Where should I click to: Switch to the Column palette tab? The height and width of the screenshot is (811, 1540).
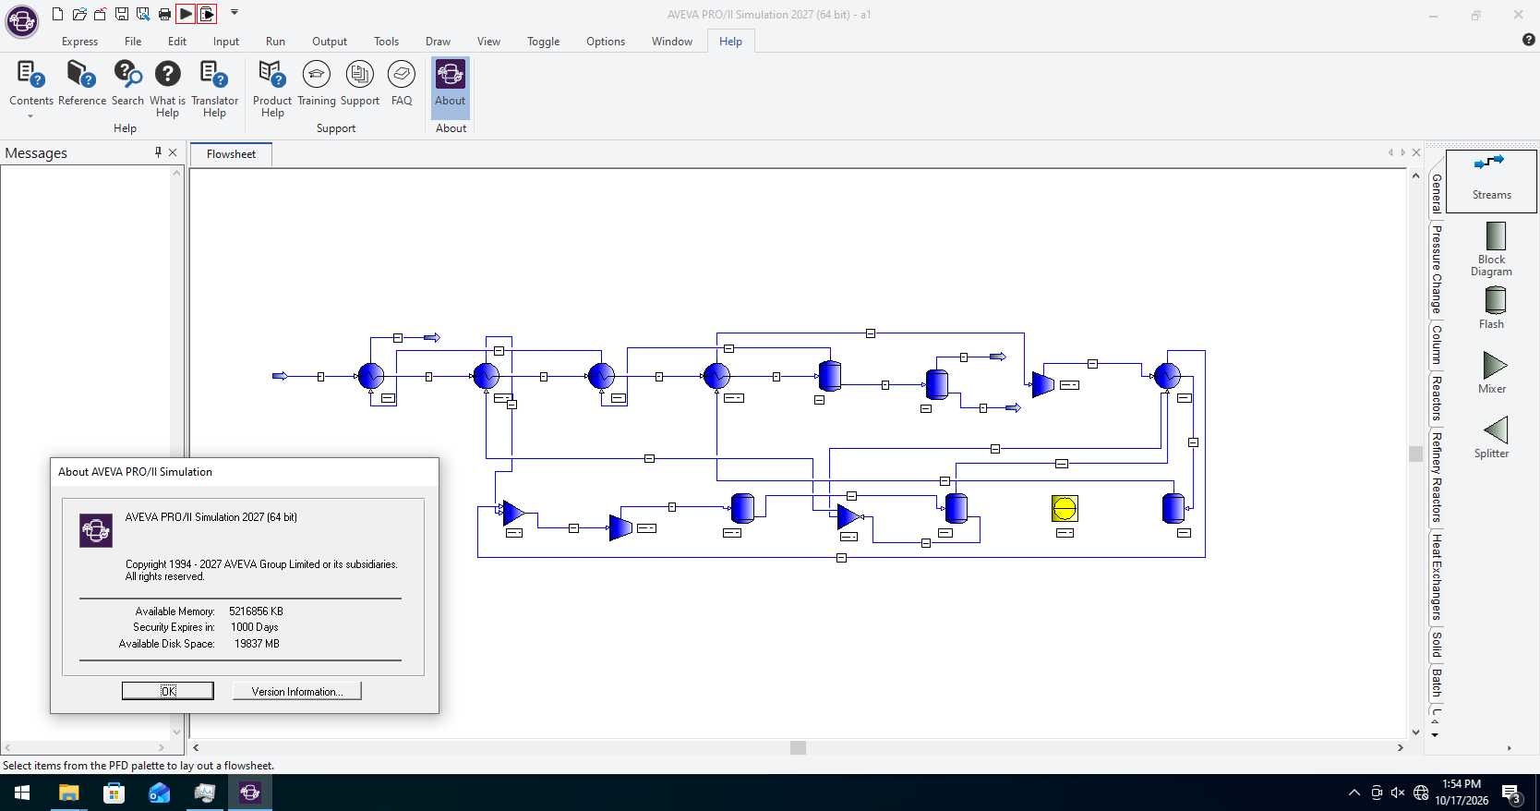[1436, 345]
